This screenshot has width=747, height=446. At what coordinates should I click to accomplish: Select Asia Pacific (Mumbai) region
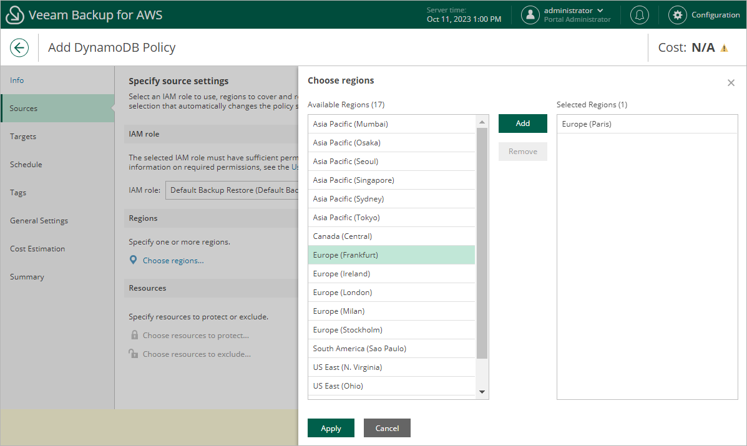tap(392, 124)
